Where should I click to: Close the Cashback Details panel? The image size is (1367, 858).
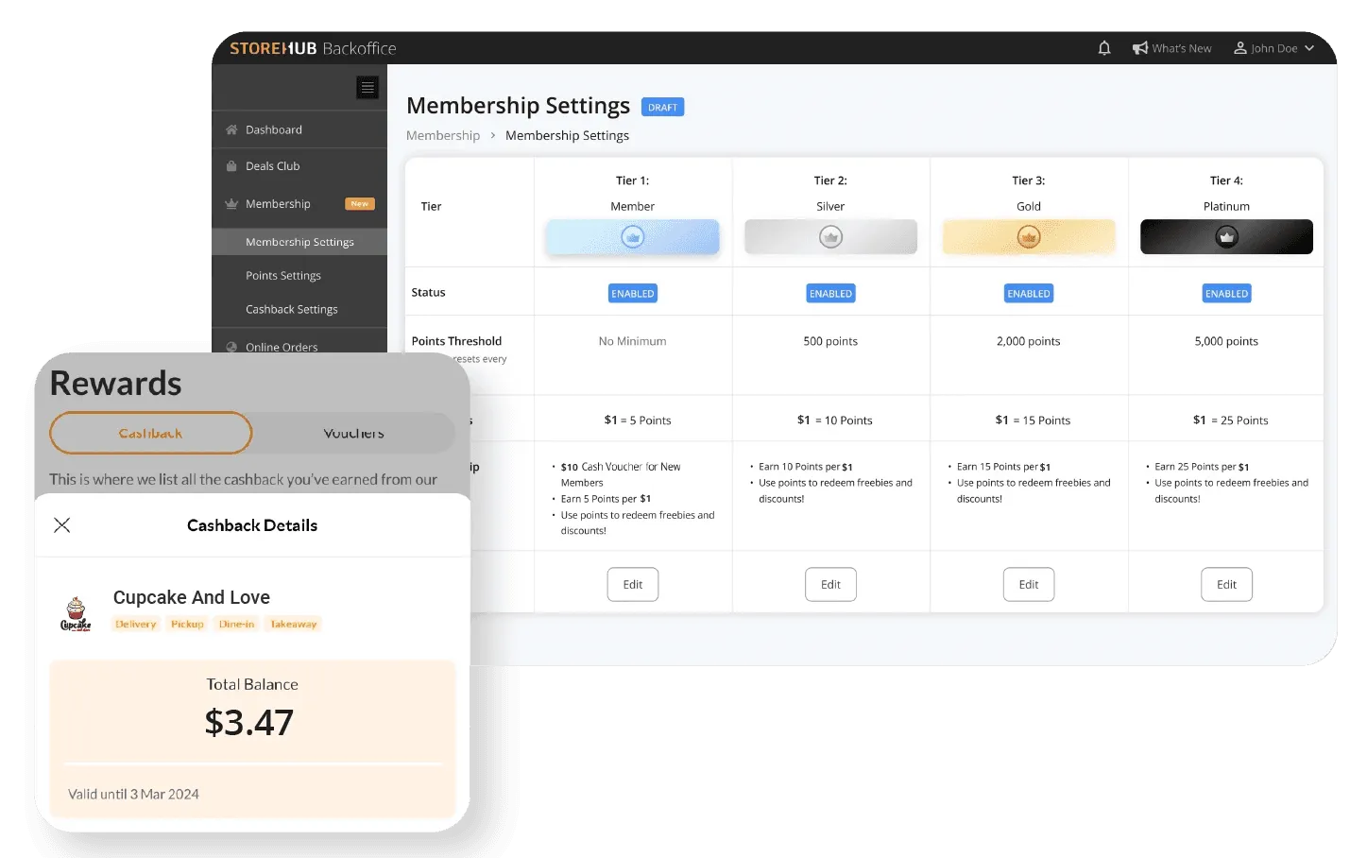(62, 525)
